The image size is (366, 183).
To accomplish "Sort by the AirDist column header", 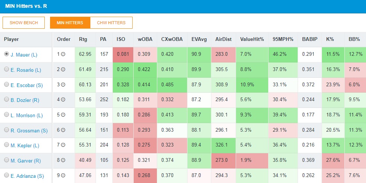I will [223, 39].
